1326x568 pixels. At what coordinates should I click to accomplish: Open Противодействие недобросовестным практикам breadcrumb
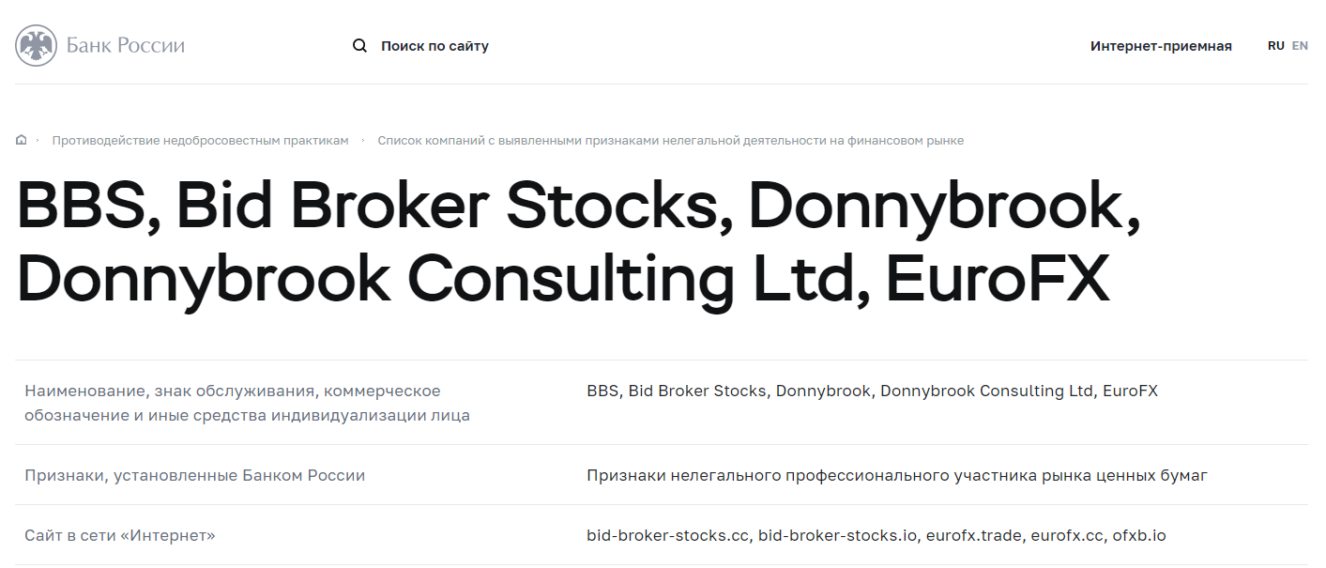pyautogui.click(x=200, y=141)
